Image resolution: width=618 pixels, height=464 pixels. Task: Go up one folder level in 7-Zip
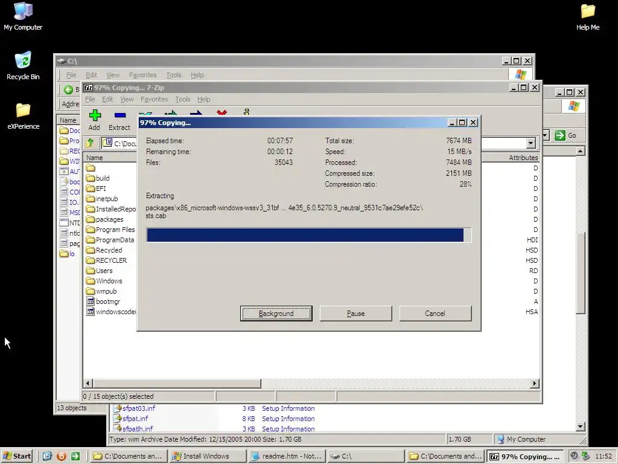(x=90, y=143)
